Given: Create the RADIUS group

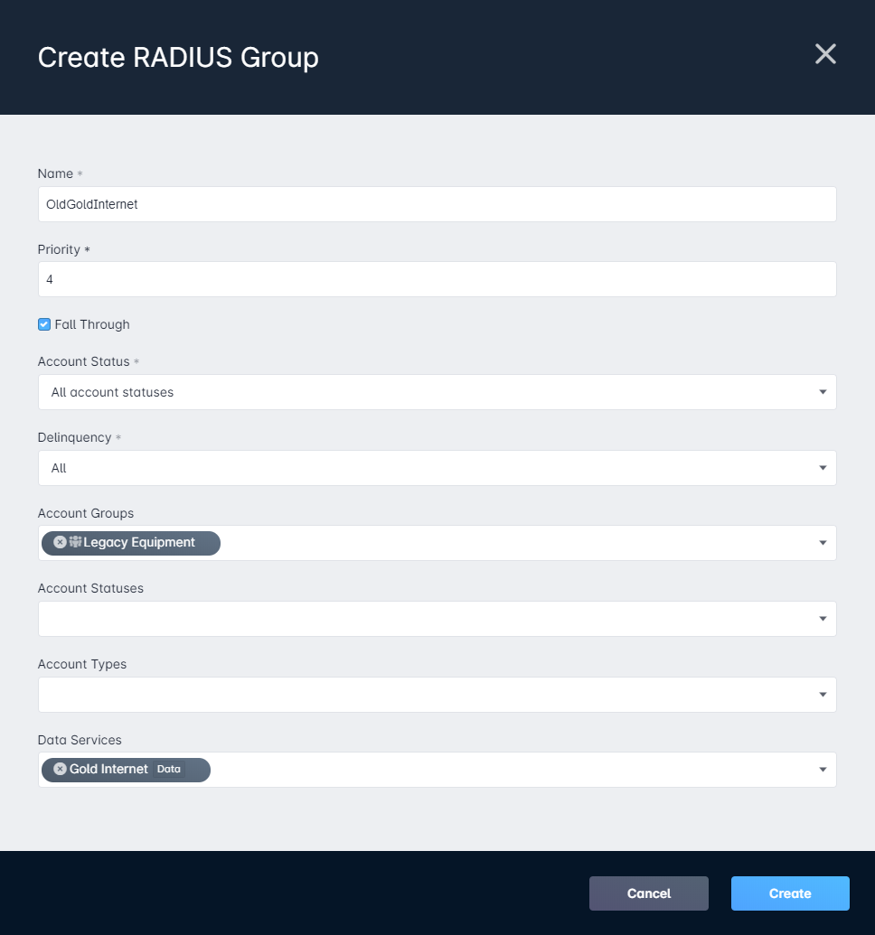Looking at the screenshot, I should point(790,893).
